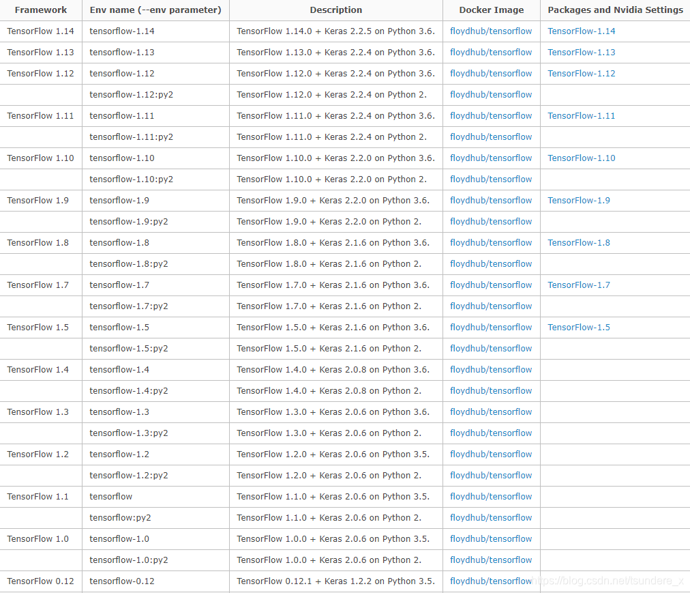Screen dimensions: 690x593
Task: Follow floydhub/tensorflow link in tensorflow-1.7:py2 row
Action: [491, 306]
